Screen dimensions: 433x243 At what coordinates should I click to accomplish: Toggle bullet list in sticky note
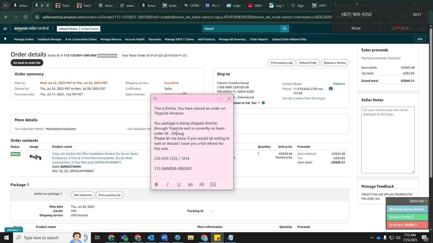coord(202,184)
